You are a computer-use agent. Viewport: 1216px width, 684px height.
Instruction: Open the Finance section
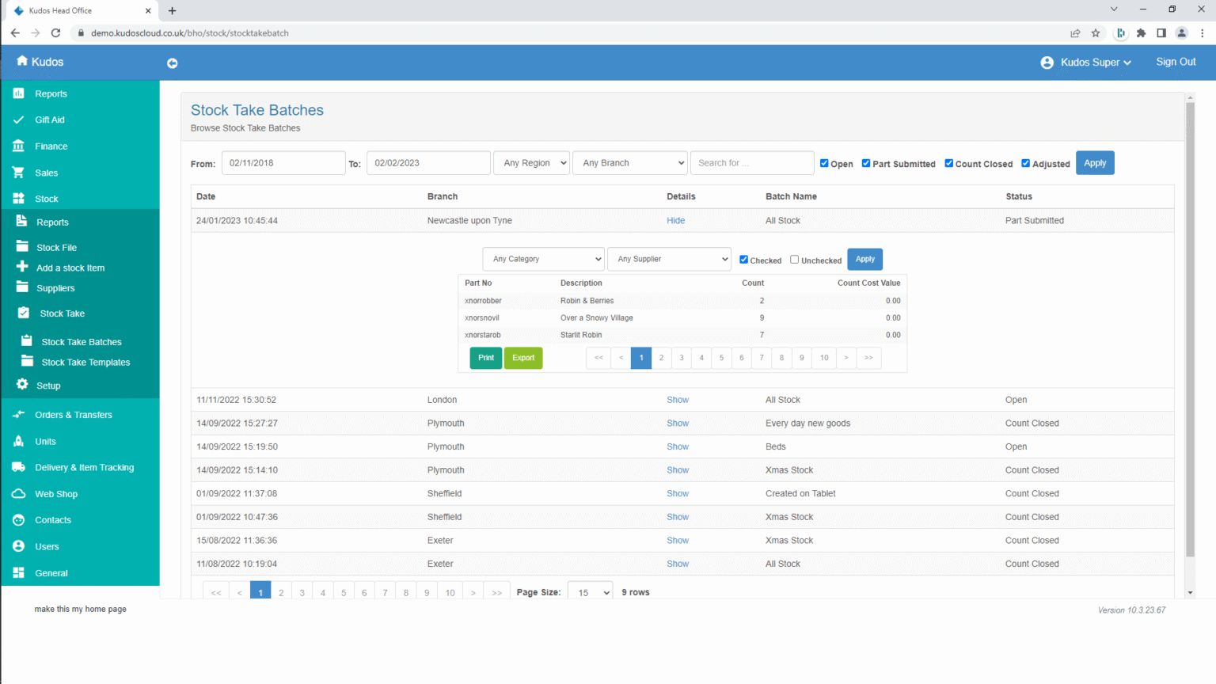51,146
